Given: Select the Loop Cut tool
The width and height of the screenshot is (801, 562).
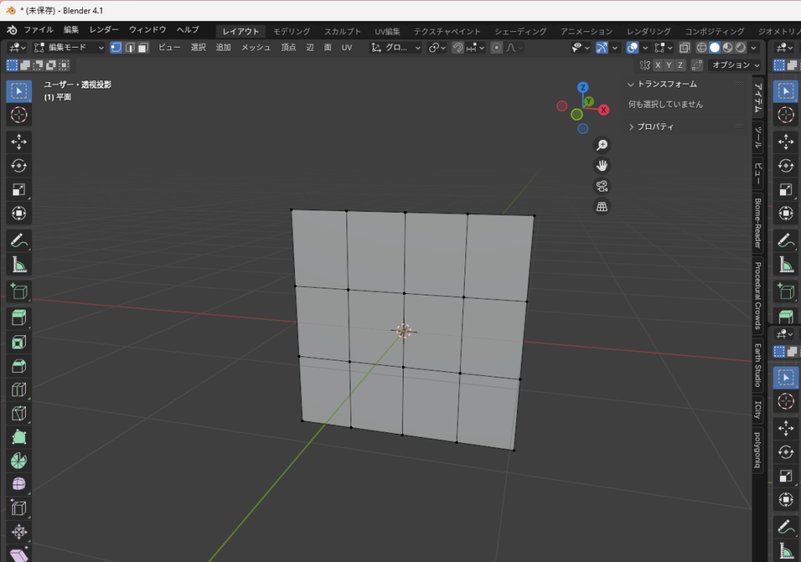Looking at the screenshot, I should pos(19,389).
